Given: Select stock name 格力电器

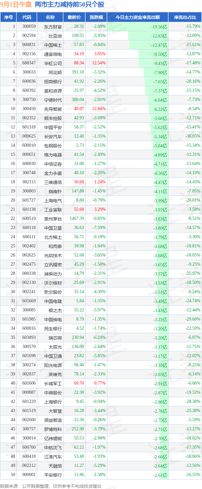Looking at the screenshot, I should pos(53,155).
